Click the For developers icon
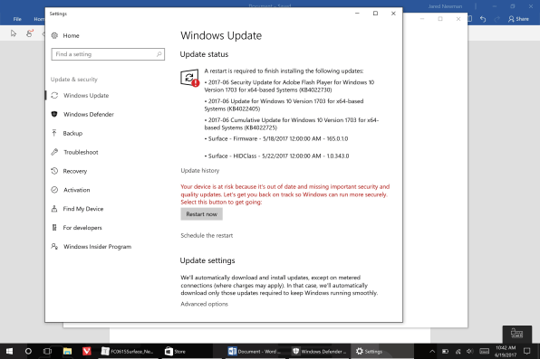Screen dimensions: 540x359 click(54, 227)
